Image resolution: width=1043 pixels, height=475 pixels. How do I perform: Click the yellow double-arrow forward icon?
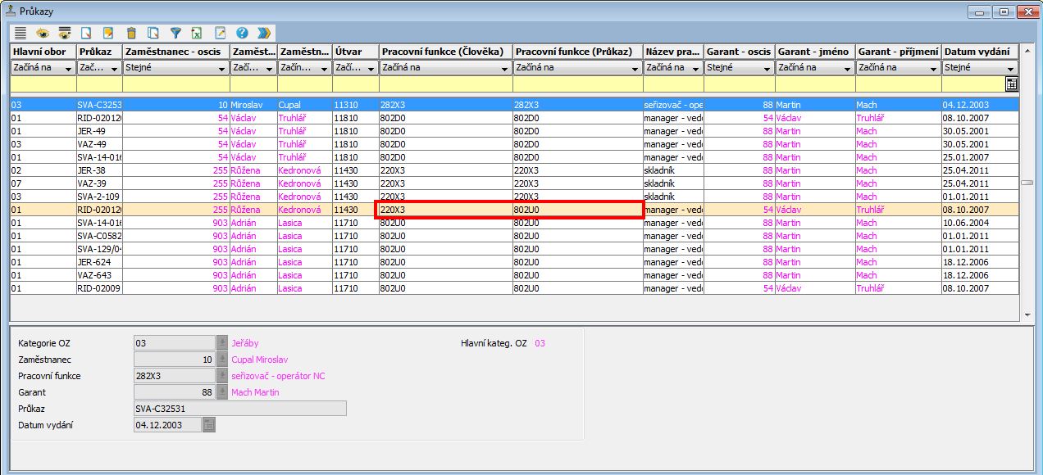pos(264,33)
